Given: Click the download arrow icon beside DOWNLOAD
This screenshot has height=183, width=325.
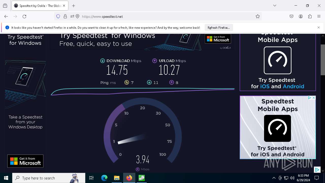Looking at the screenshot, I should pos(103,61).
